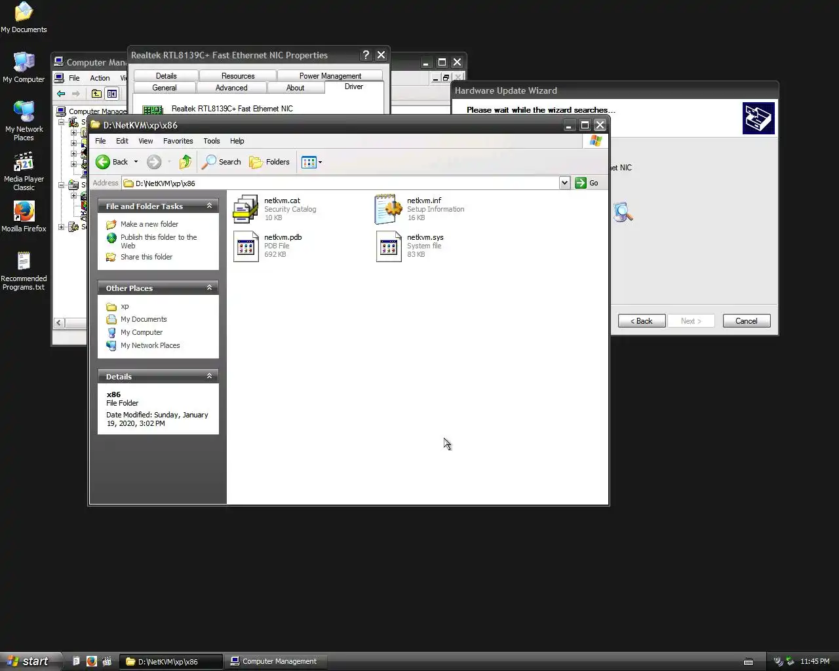839x671 pixels.
Task: Collapse the Details panel
Action: pos(209,376)
